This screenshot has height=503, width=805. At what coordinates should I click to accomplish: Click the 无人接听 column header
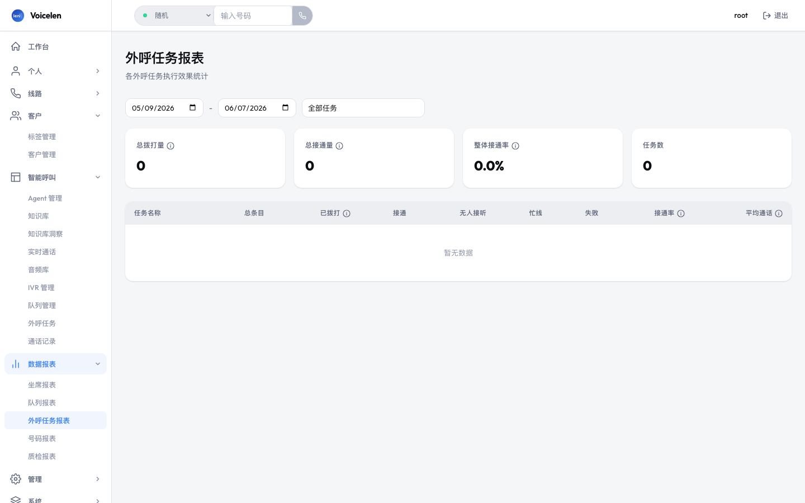pyautogui.click(x=473, y=213)
